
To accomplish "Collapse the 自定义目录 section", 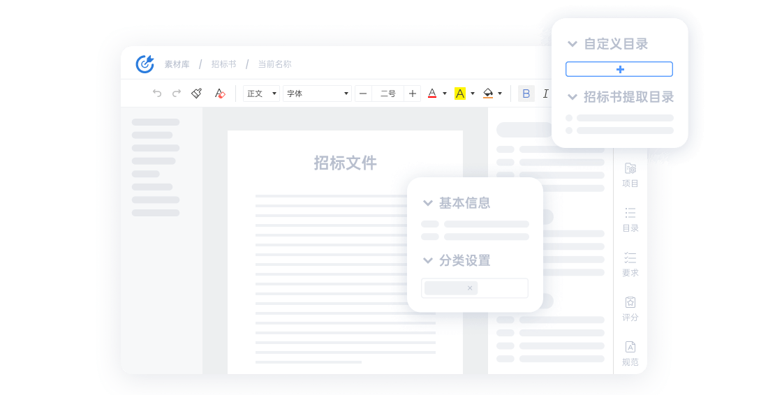I will click(572, 44).
